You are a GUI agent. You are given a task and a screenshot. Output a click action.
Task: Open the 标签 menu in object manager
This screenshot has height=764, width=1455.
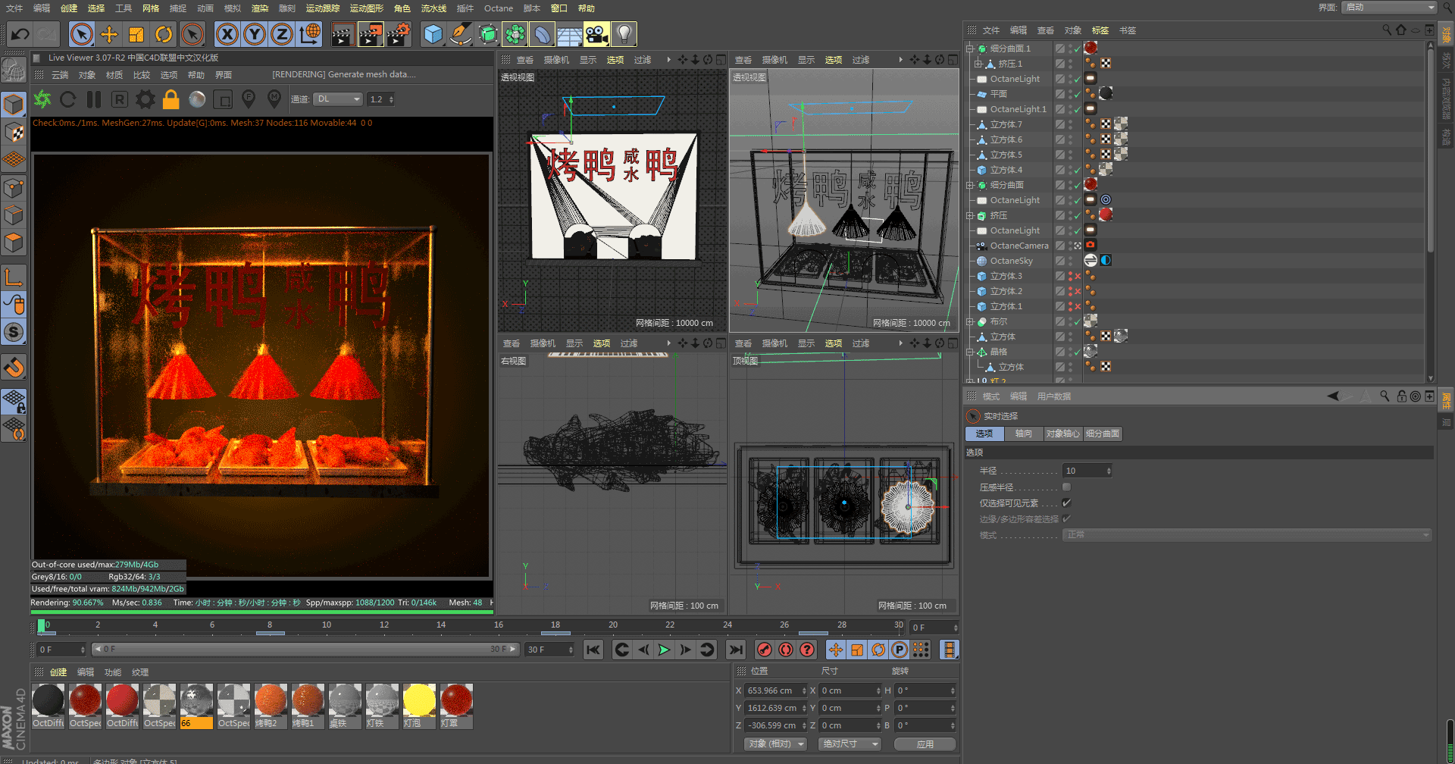coord(1100,30)
